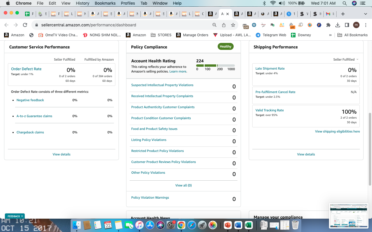Expand the tab search chevron in Chrome
The height and width of the screenshot is (232, 372).
pos(366,14)
